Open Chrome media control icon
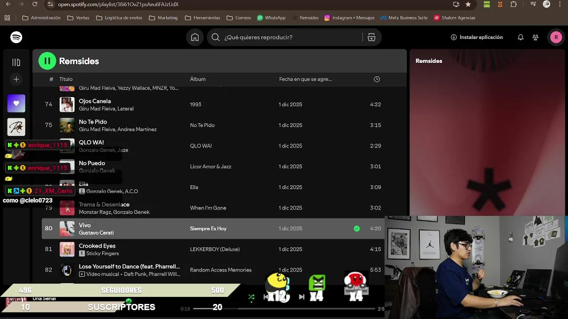The height and width of the screenshot is (319, 568). (x=533, y=4)
